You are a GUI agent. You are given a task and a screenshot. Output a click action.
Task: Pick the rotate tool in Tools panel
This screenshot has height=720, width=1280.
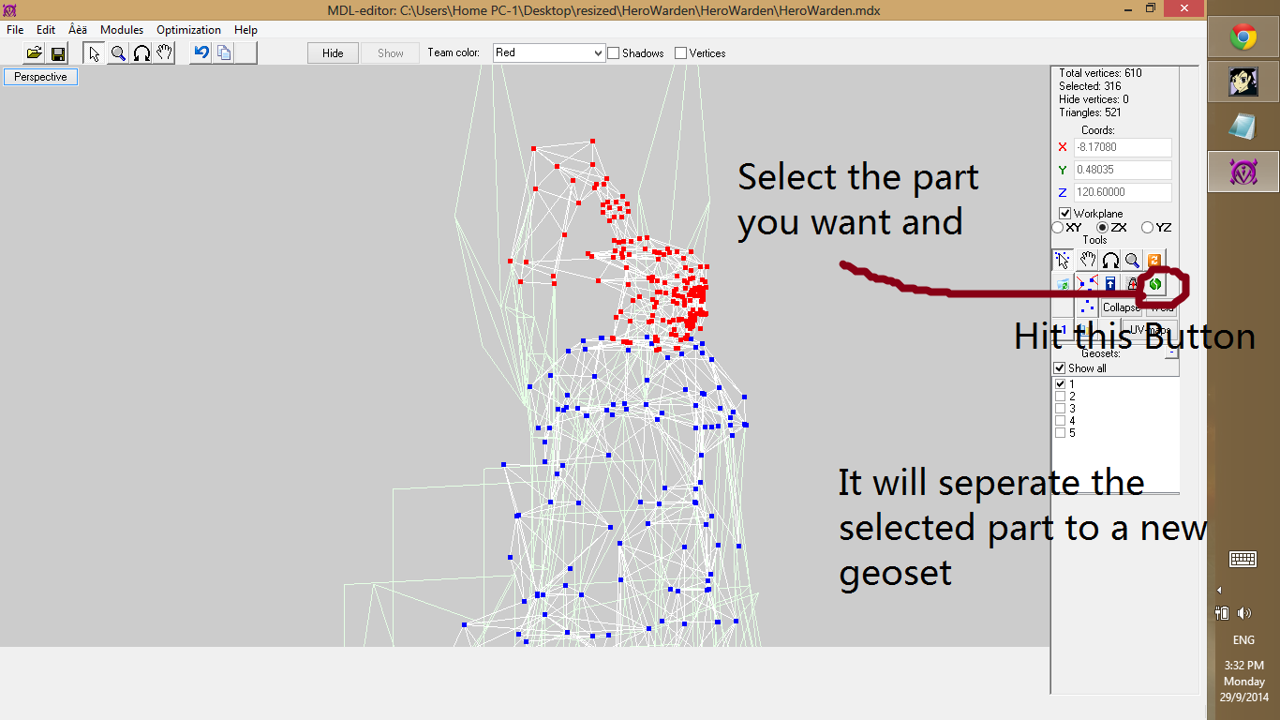pyautogui.click(x=1109, y=261)
